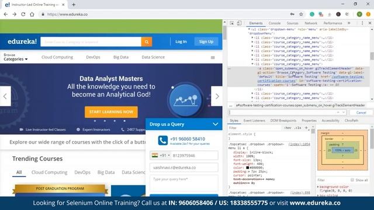Open a new browser tab
This screenshot has width=374, height=210.
click(74, 5)
